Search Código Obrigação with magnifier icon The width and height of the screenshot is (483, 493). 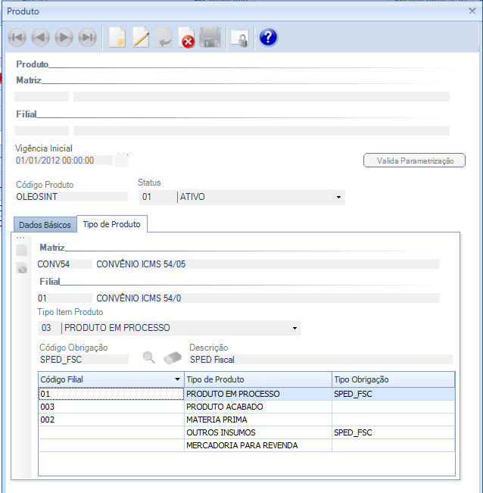coord(149,358)
